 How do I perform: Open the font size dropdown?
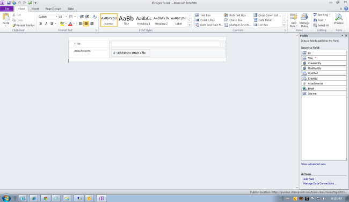click(x=66, y=17)
